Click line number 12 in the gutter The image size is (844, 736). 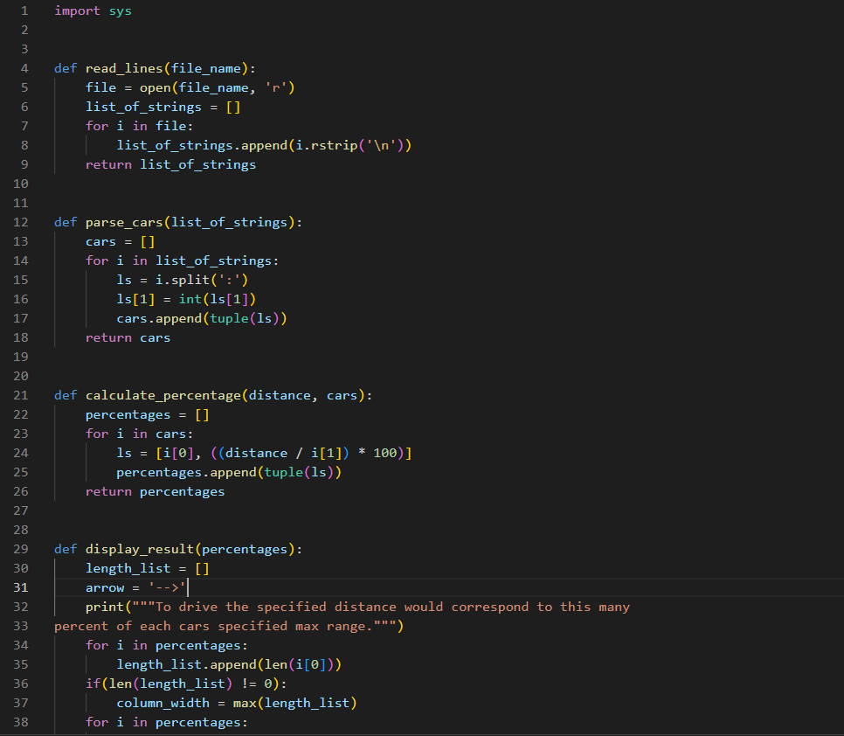pos(21,222)
